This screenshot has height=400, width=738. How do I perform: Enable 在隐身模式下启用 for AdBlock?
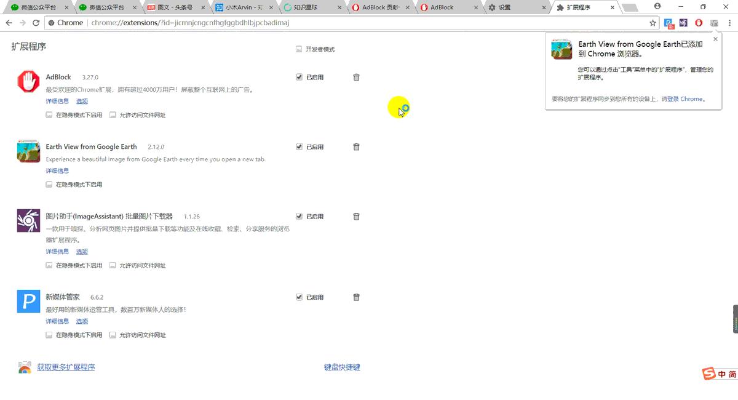pyautogui.click(x=49, y=115)
